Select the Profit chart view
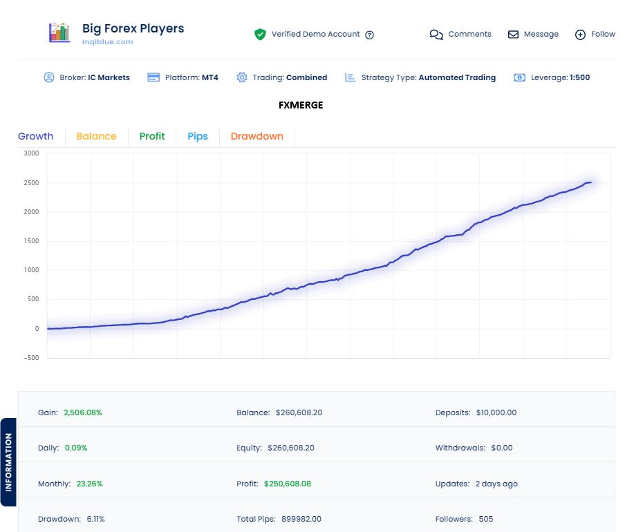 tap(152, 136)
